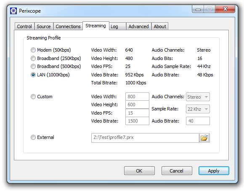Viewport: 244px width, 191px height.
Task: Click the '952 Kbps' video bitrate value
Action: 135,75
